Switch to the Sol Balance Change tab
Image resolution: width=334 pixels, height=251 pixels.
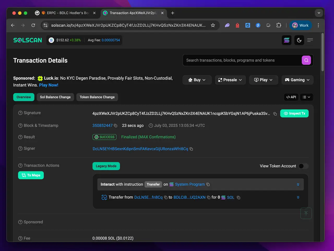point(55,97)
